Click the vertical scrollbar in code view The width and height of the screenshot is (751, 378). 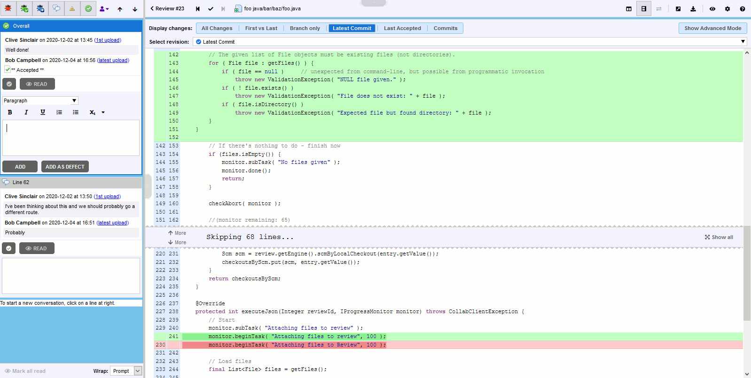coord(747,272)
